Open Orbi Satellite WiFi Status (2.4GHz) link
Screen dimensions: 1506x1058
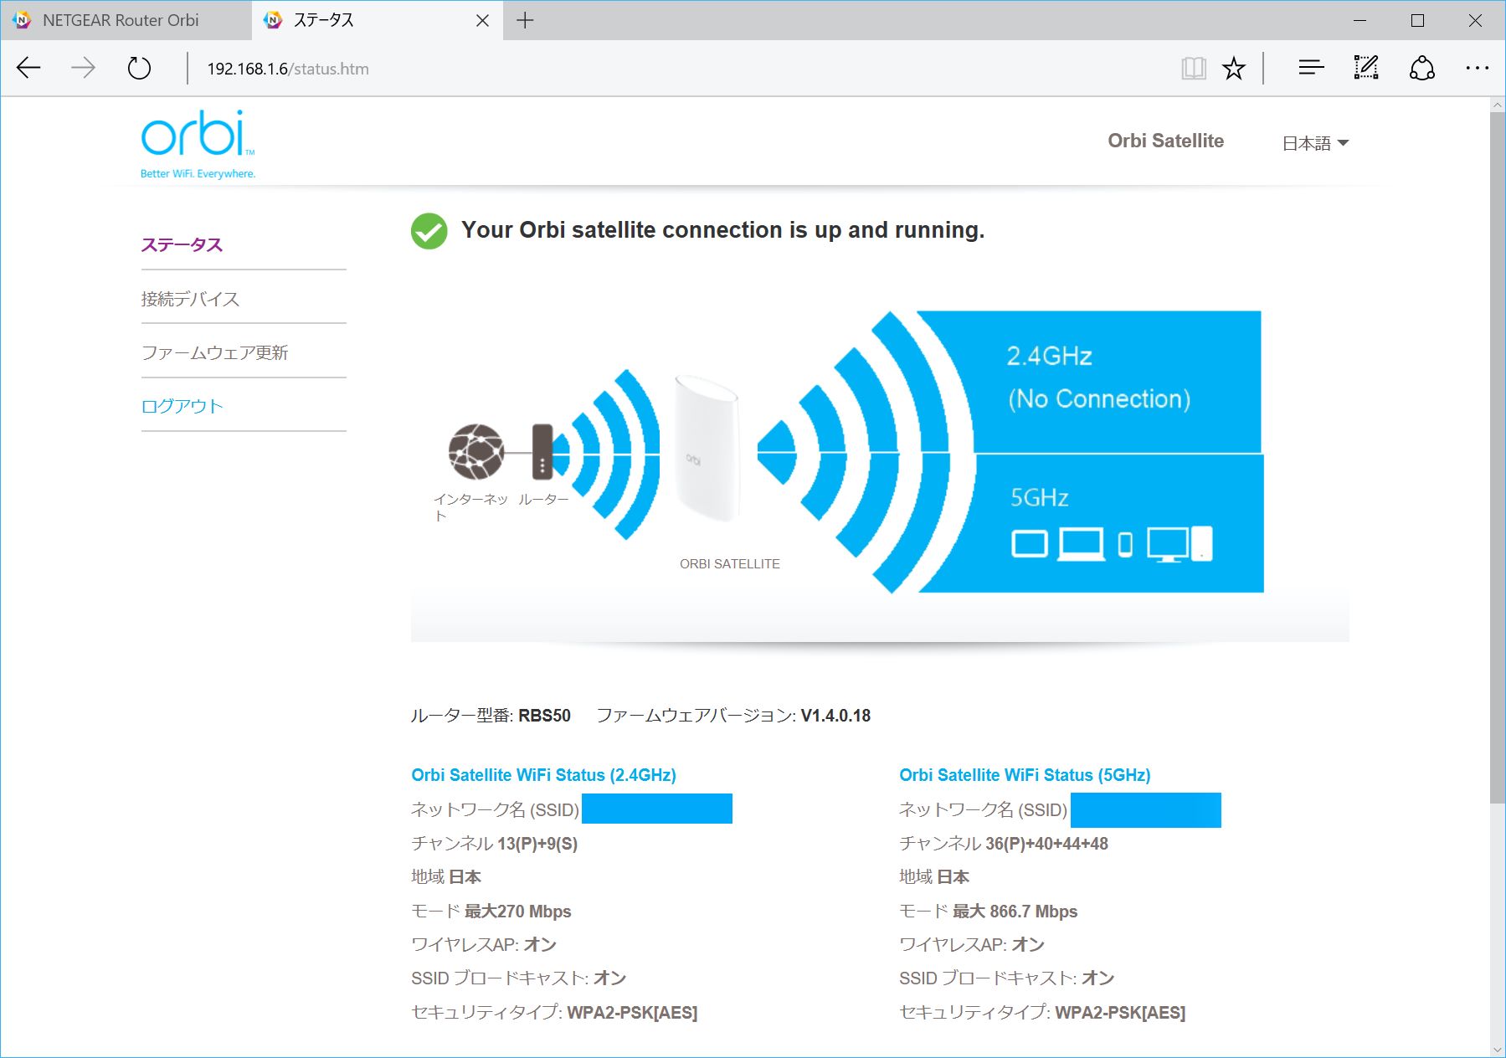pos(544,775)
